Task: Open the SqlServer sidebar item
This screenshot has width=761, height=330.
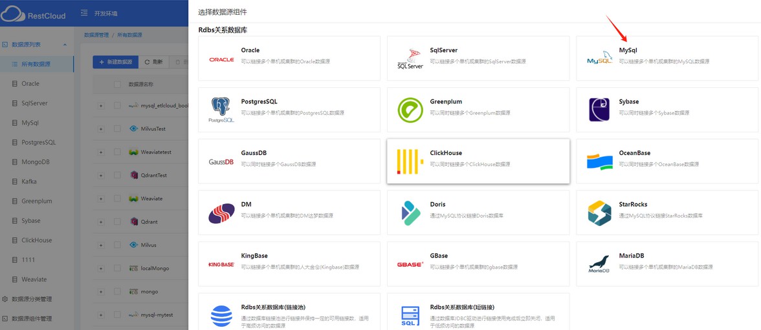Action: pyautogui.click(x=37, y=103)
